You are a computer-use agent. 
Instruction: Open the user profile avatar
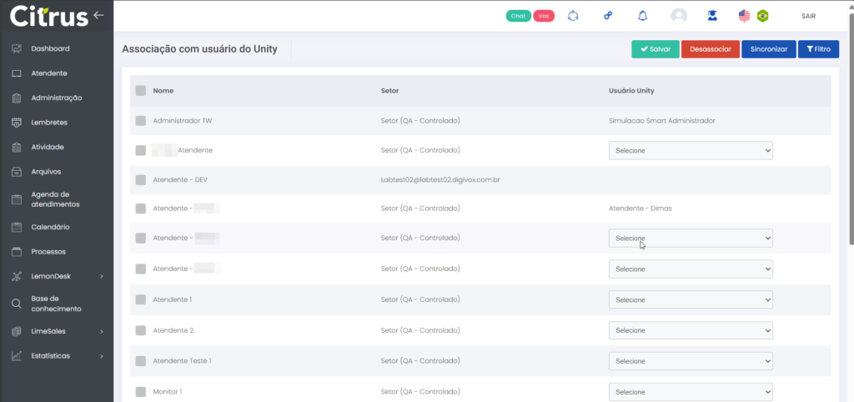(x=679, y=16)
